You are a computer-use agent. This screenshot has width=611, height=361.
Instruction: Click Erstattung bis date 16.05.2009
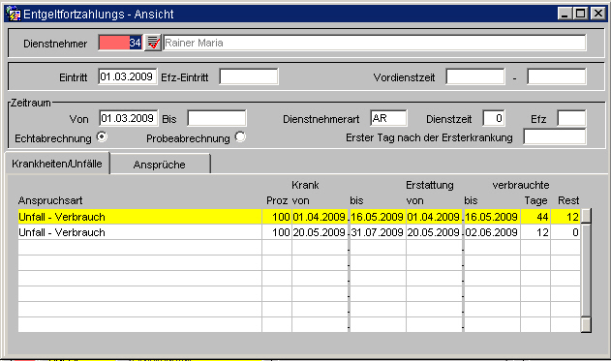[492, 217]
